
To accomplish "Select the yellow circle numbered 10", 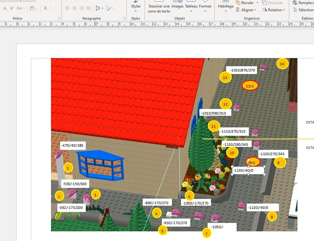I will 232,153.
